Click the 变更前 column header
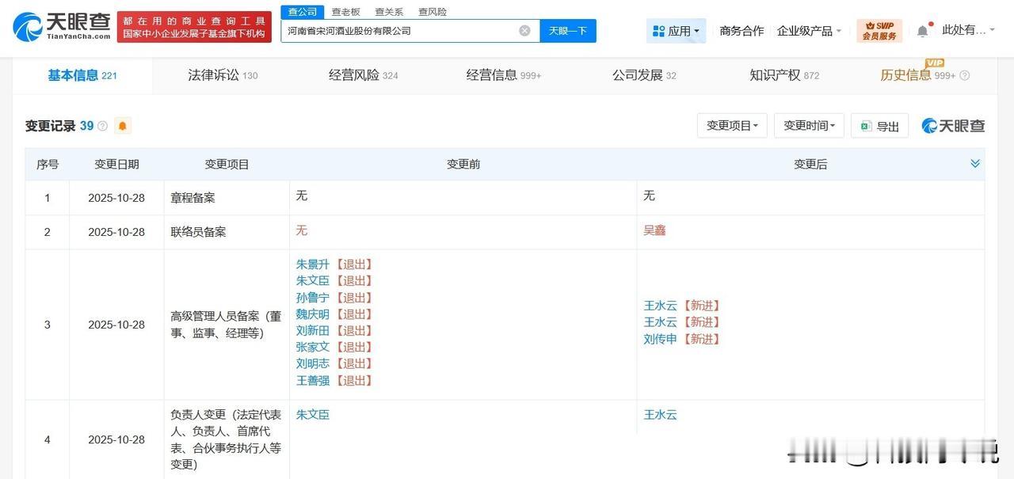 [463, 164]
